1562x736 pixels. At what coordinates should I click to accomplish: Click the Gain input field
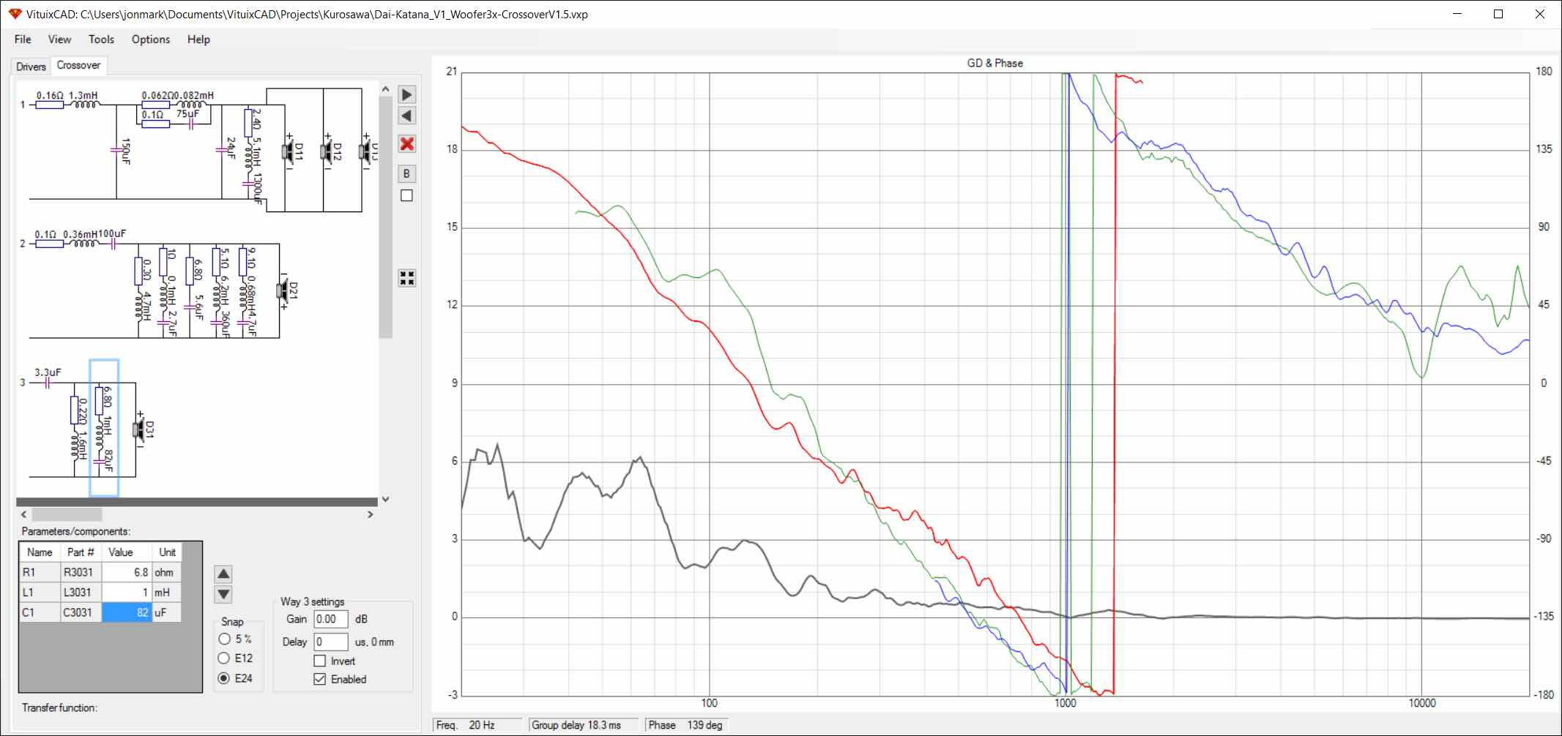click(331, 619)
